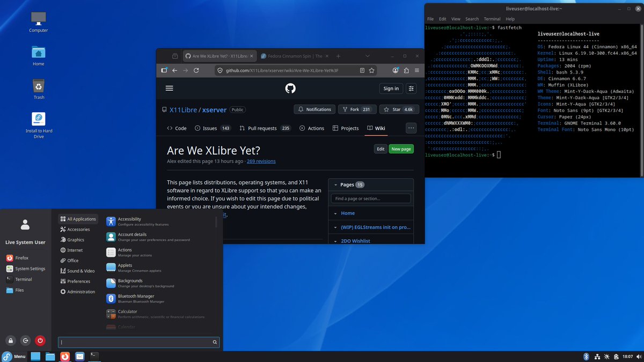Image resolution: width=644 pixels, height=362 pixels.
Task: Select the All Applications category
Action: point(78,219)
